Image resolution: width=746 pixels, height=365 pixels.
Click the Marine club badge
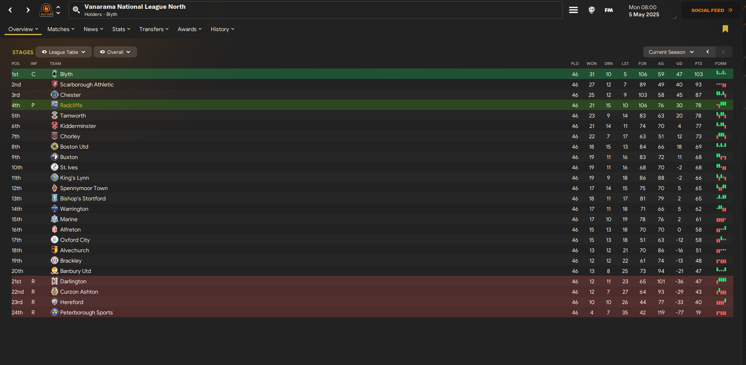click(55, 219)
